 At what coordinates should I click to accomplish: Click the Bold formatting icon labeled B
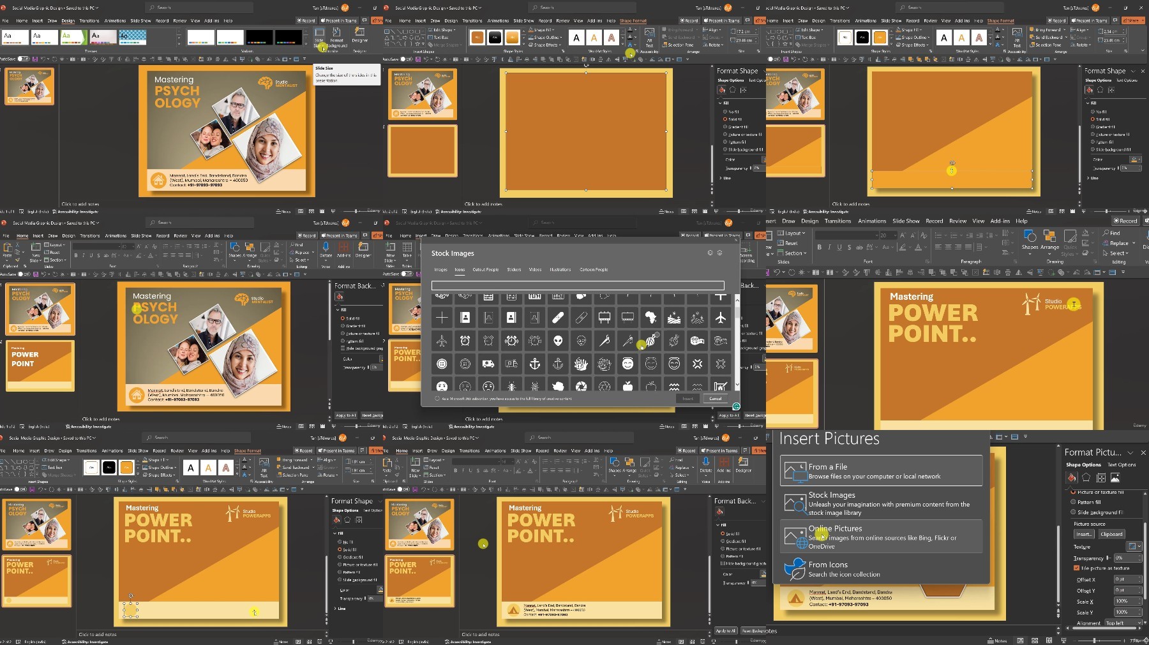(819, 247)
